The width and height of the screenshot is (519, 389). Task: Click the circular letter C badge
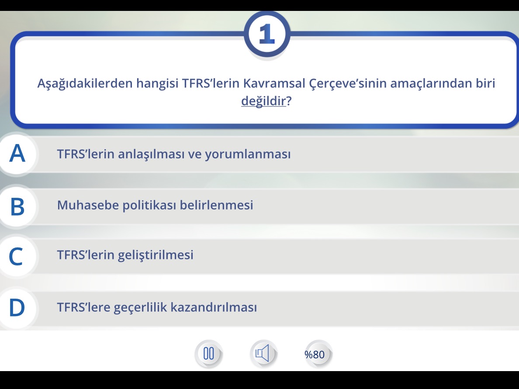pyautogui.click(x=17, y=257)
